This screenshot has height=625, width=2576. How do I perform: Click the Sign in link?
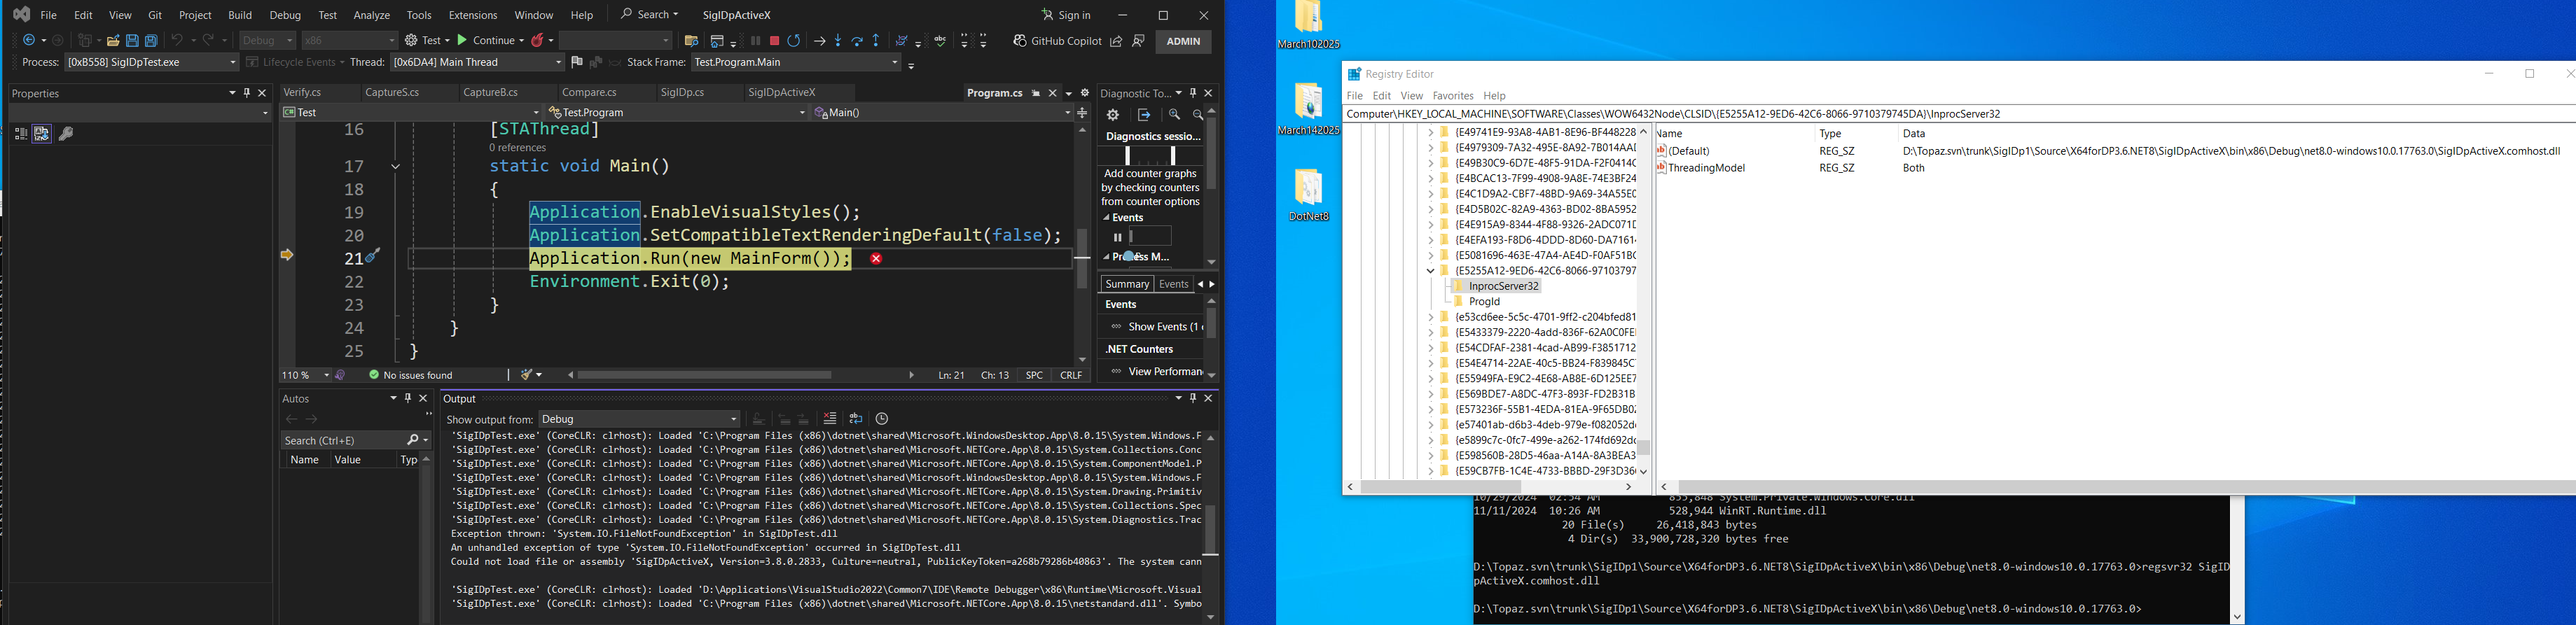(1066, 15)
